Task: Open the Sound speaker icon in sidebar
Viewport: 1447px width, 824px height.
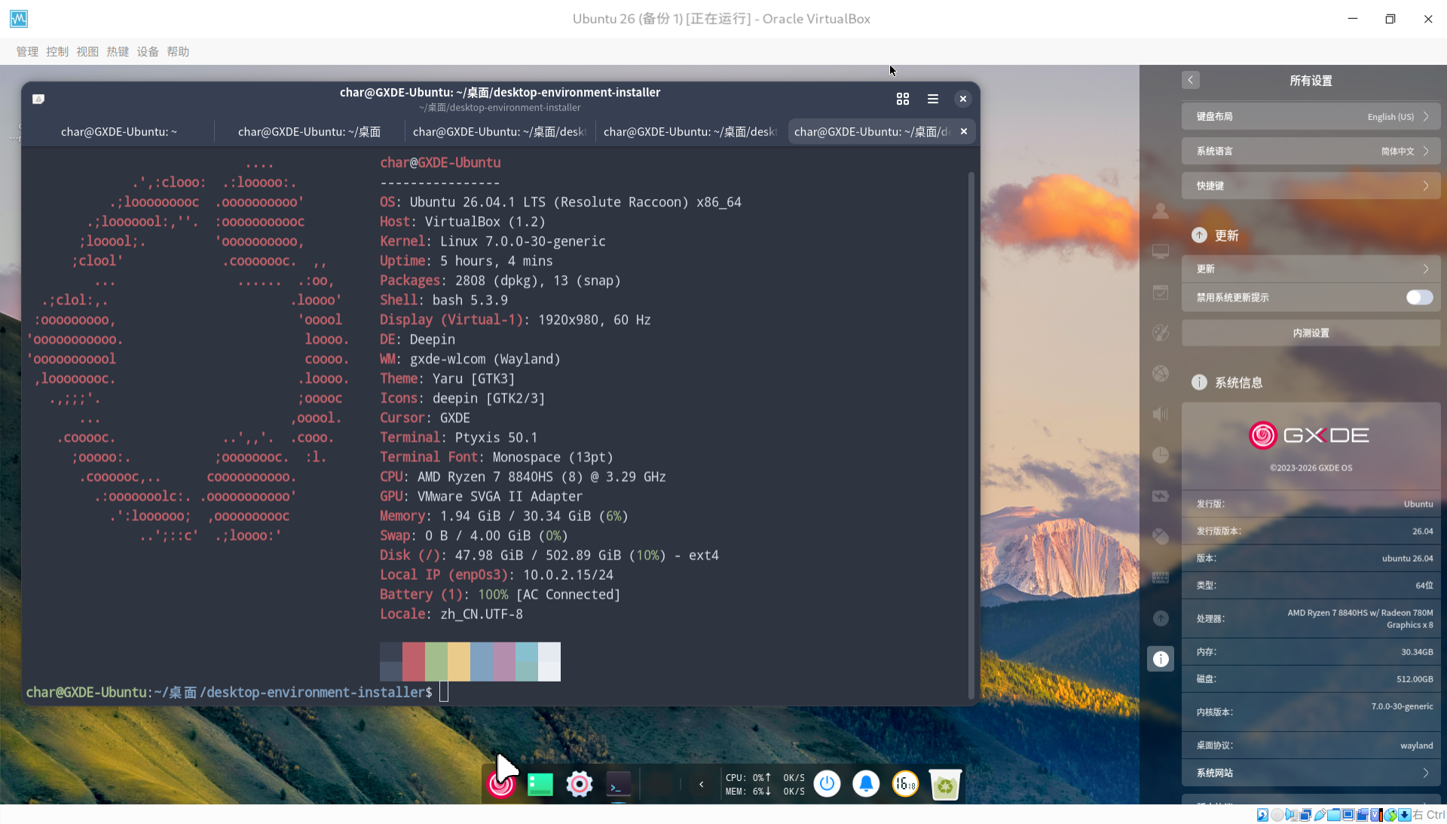Action: coord(1161,415)
